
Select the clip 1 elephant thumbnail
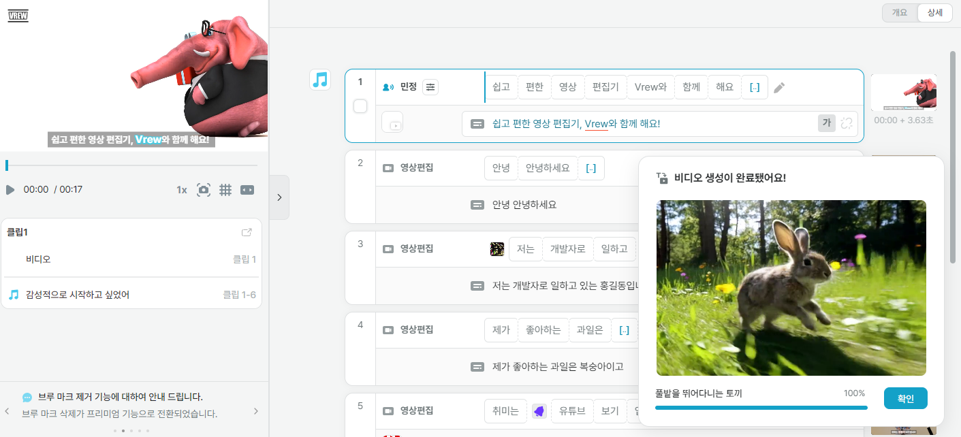pos(904,93)
